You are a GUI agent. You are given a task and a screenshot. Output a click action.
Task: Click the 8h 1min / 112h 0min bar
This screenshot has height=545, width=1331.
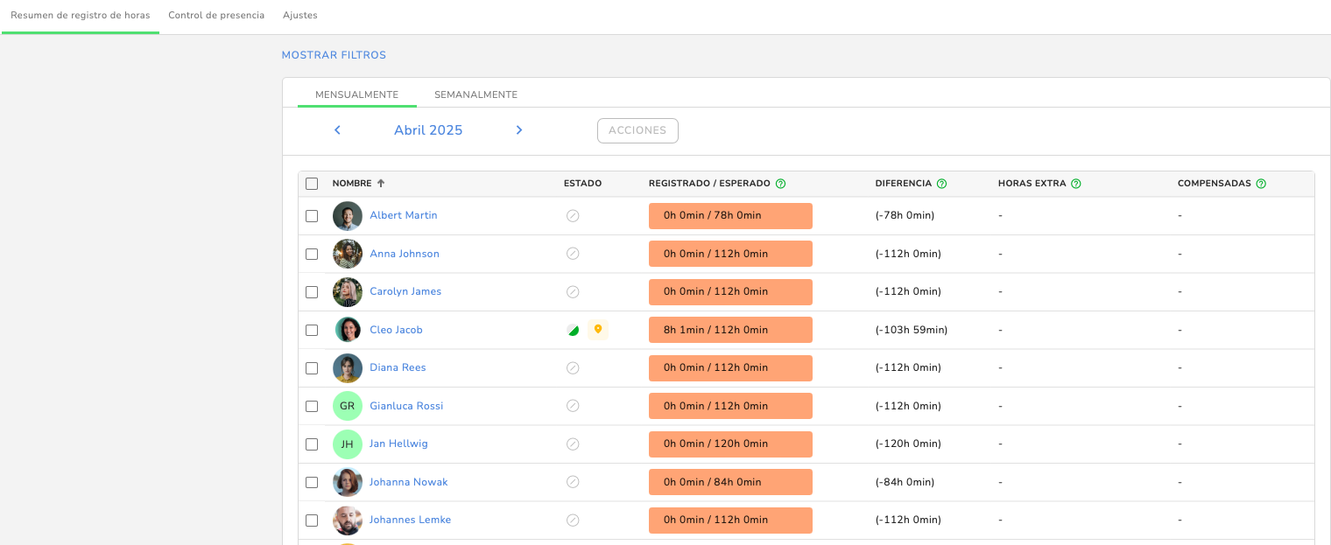(730, 330)
